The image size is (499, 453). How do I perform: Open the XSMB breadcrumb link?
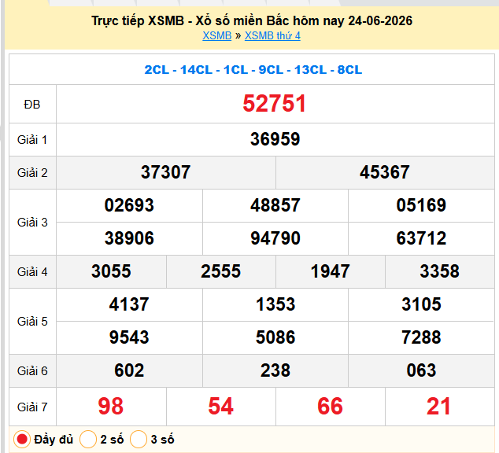pyautogui.click(x=216, y=35)
